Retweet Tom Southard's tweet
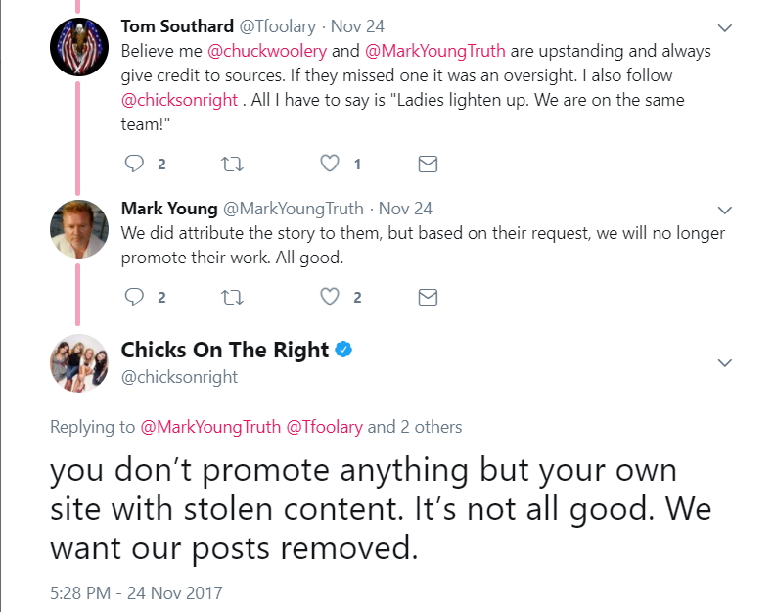The width and height of the screenshot is (774, 612). [x=232, y=165]
